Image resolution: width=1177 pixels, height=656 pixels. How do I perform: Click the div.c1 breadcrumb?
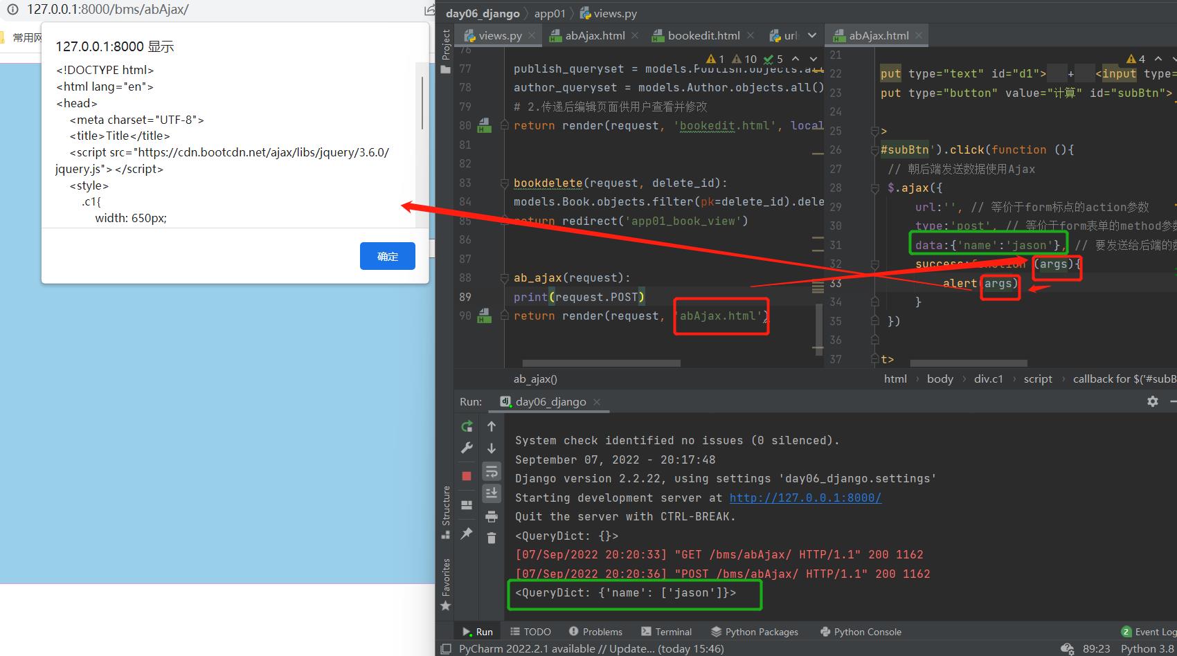[988, 379]
